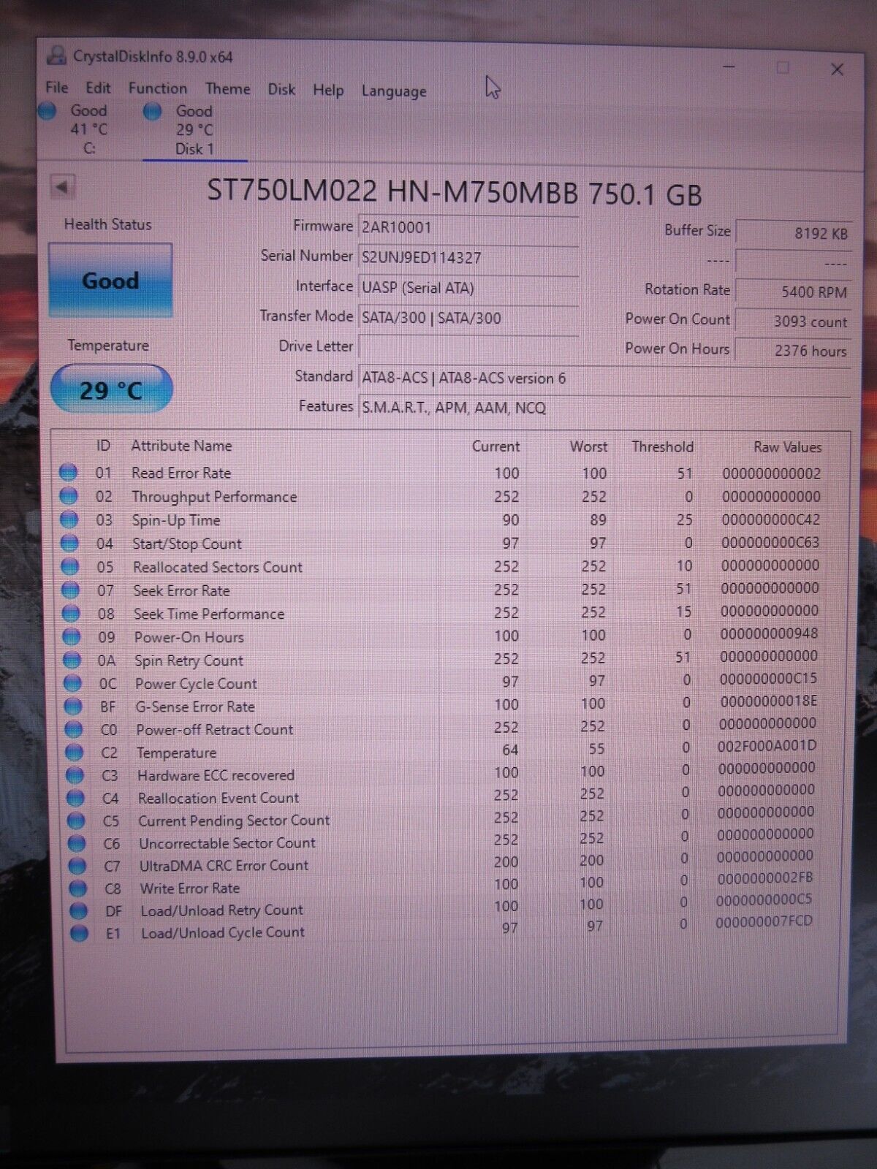877x1169 pixels.
Task: Switch to the Disk 1 tab label
Action: (194, 149)
